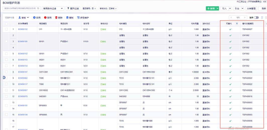Click the 1/1 page indicator

(x=238, y=18)
